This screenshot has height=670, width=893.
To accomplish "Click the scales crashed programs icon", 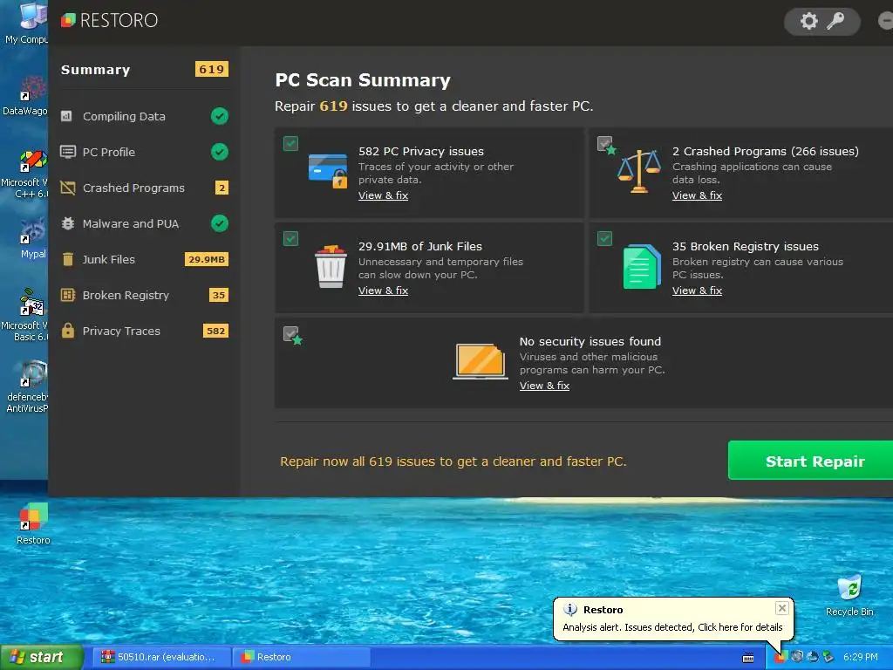I will pyautogui.click(x=639, y=171).
